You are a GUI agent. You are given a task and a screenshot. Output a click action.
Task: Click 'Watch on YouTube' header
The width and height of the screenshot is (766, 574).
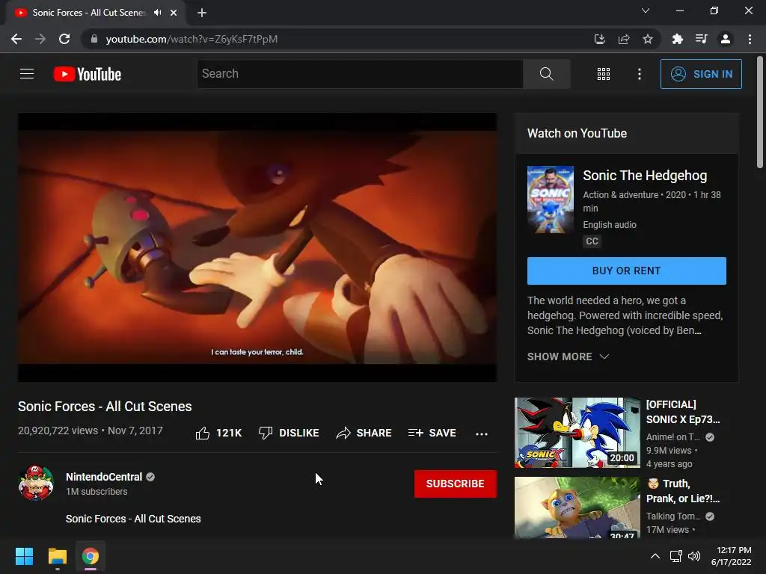[577, 133]
